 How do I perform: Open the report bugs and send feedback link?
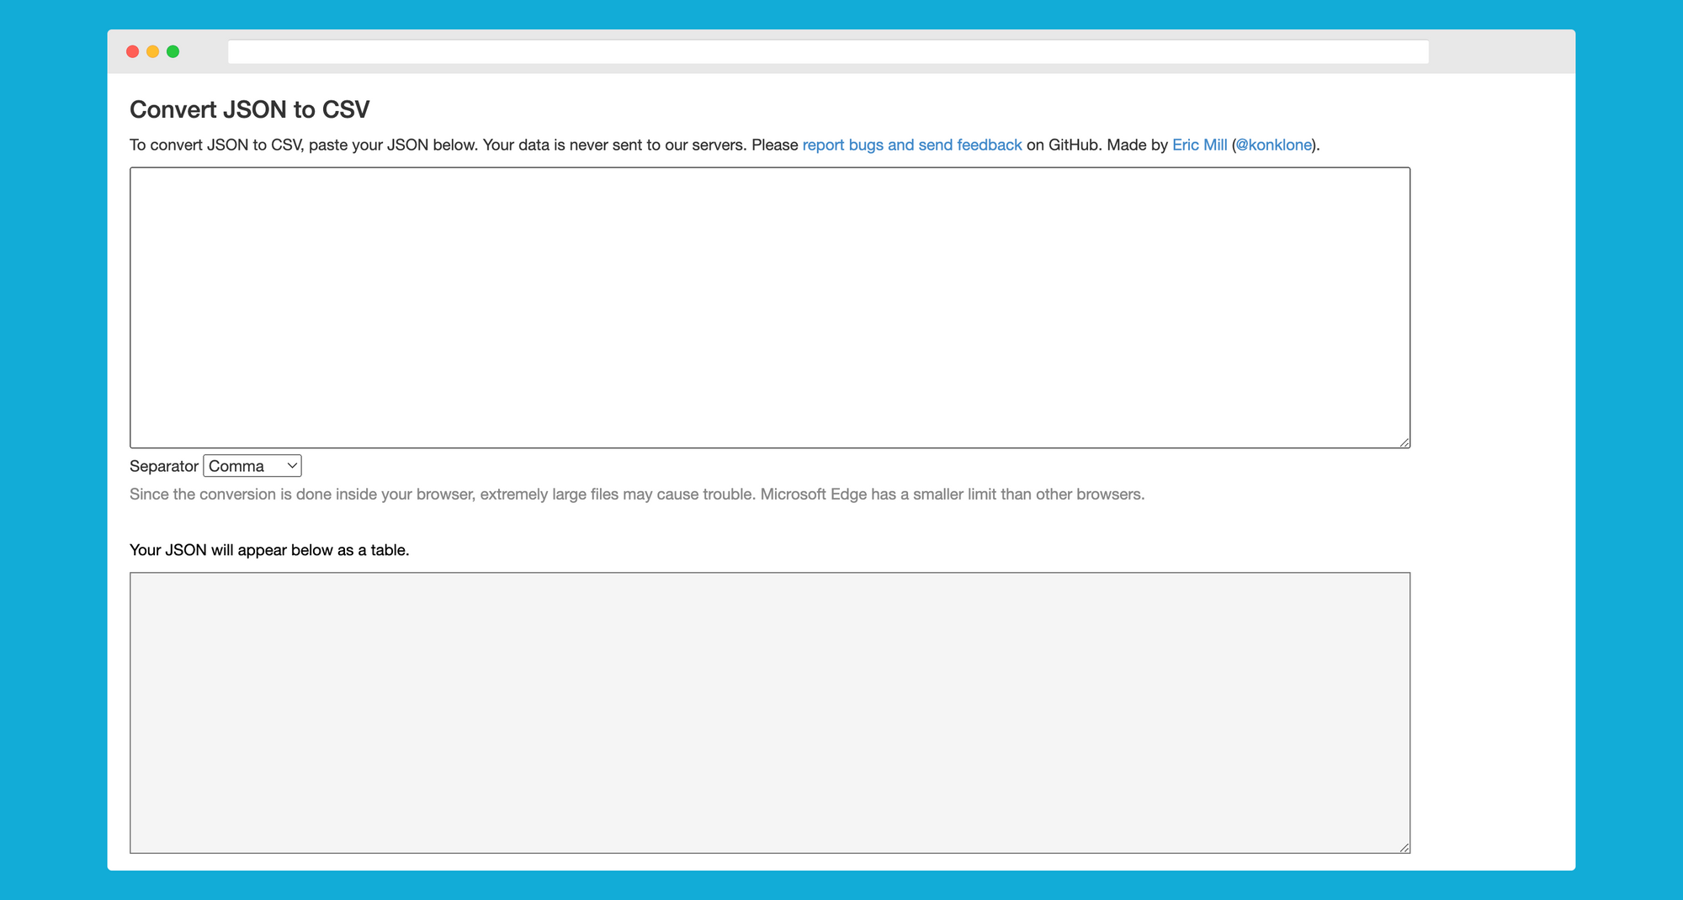911,145
